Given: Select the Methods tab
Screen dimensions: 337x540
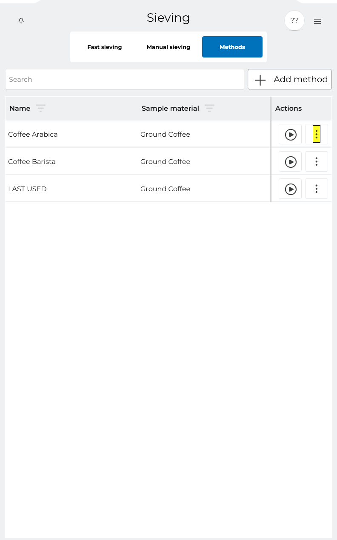Looking at the screenshot, I should [x=232, y=47].
